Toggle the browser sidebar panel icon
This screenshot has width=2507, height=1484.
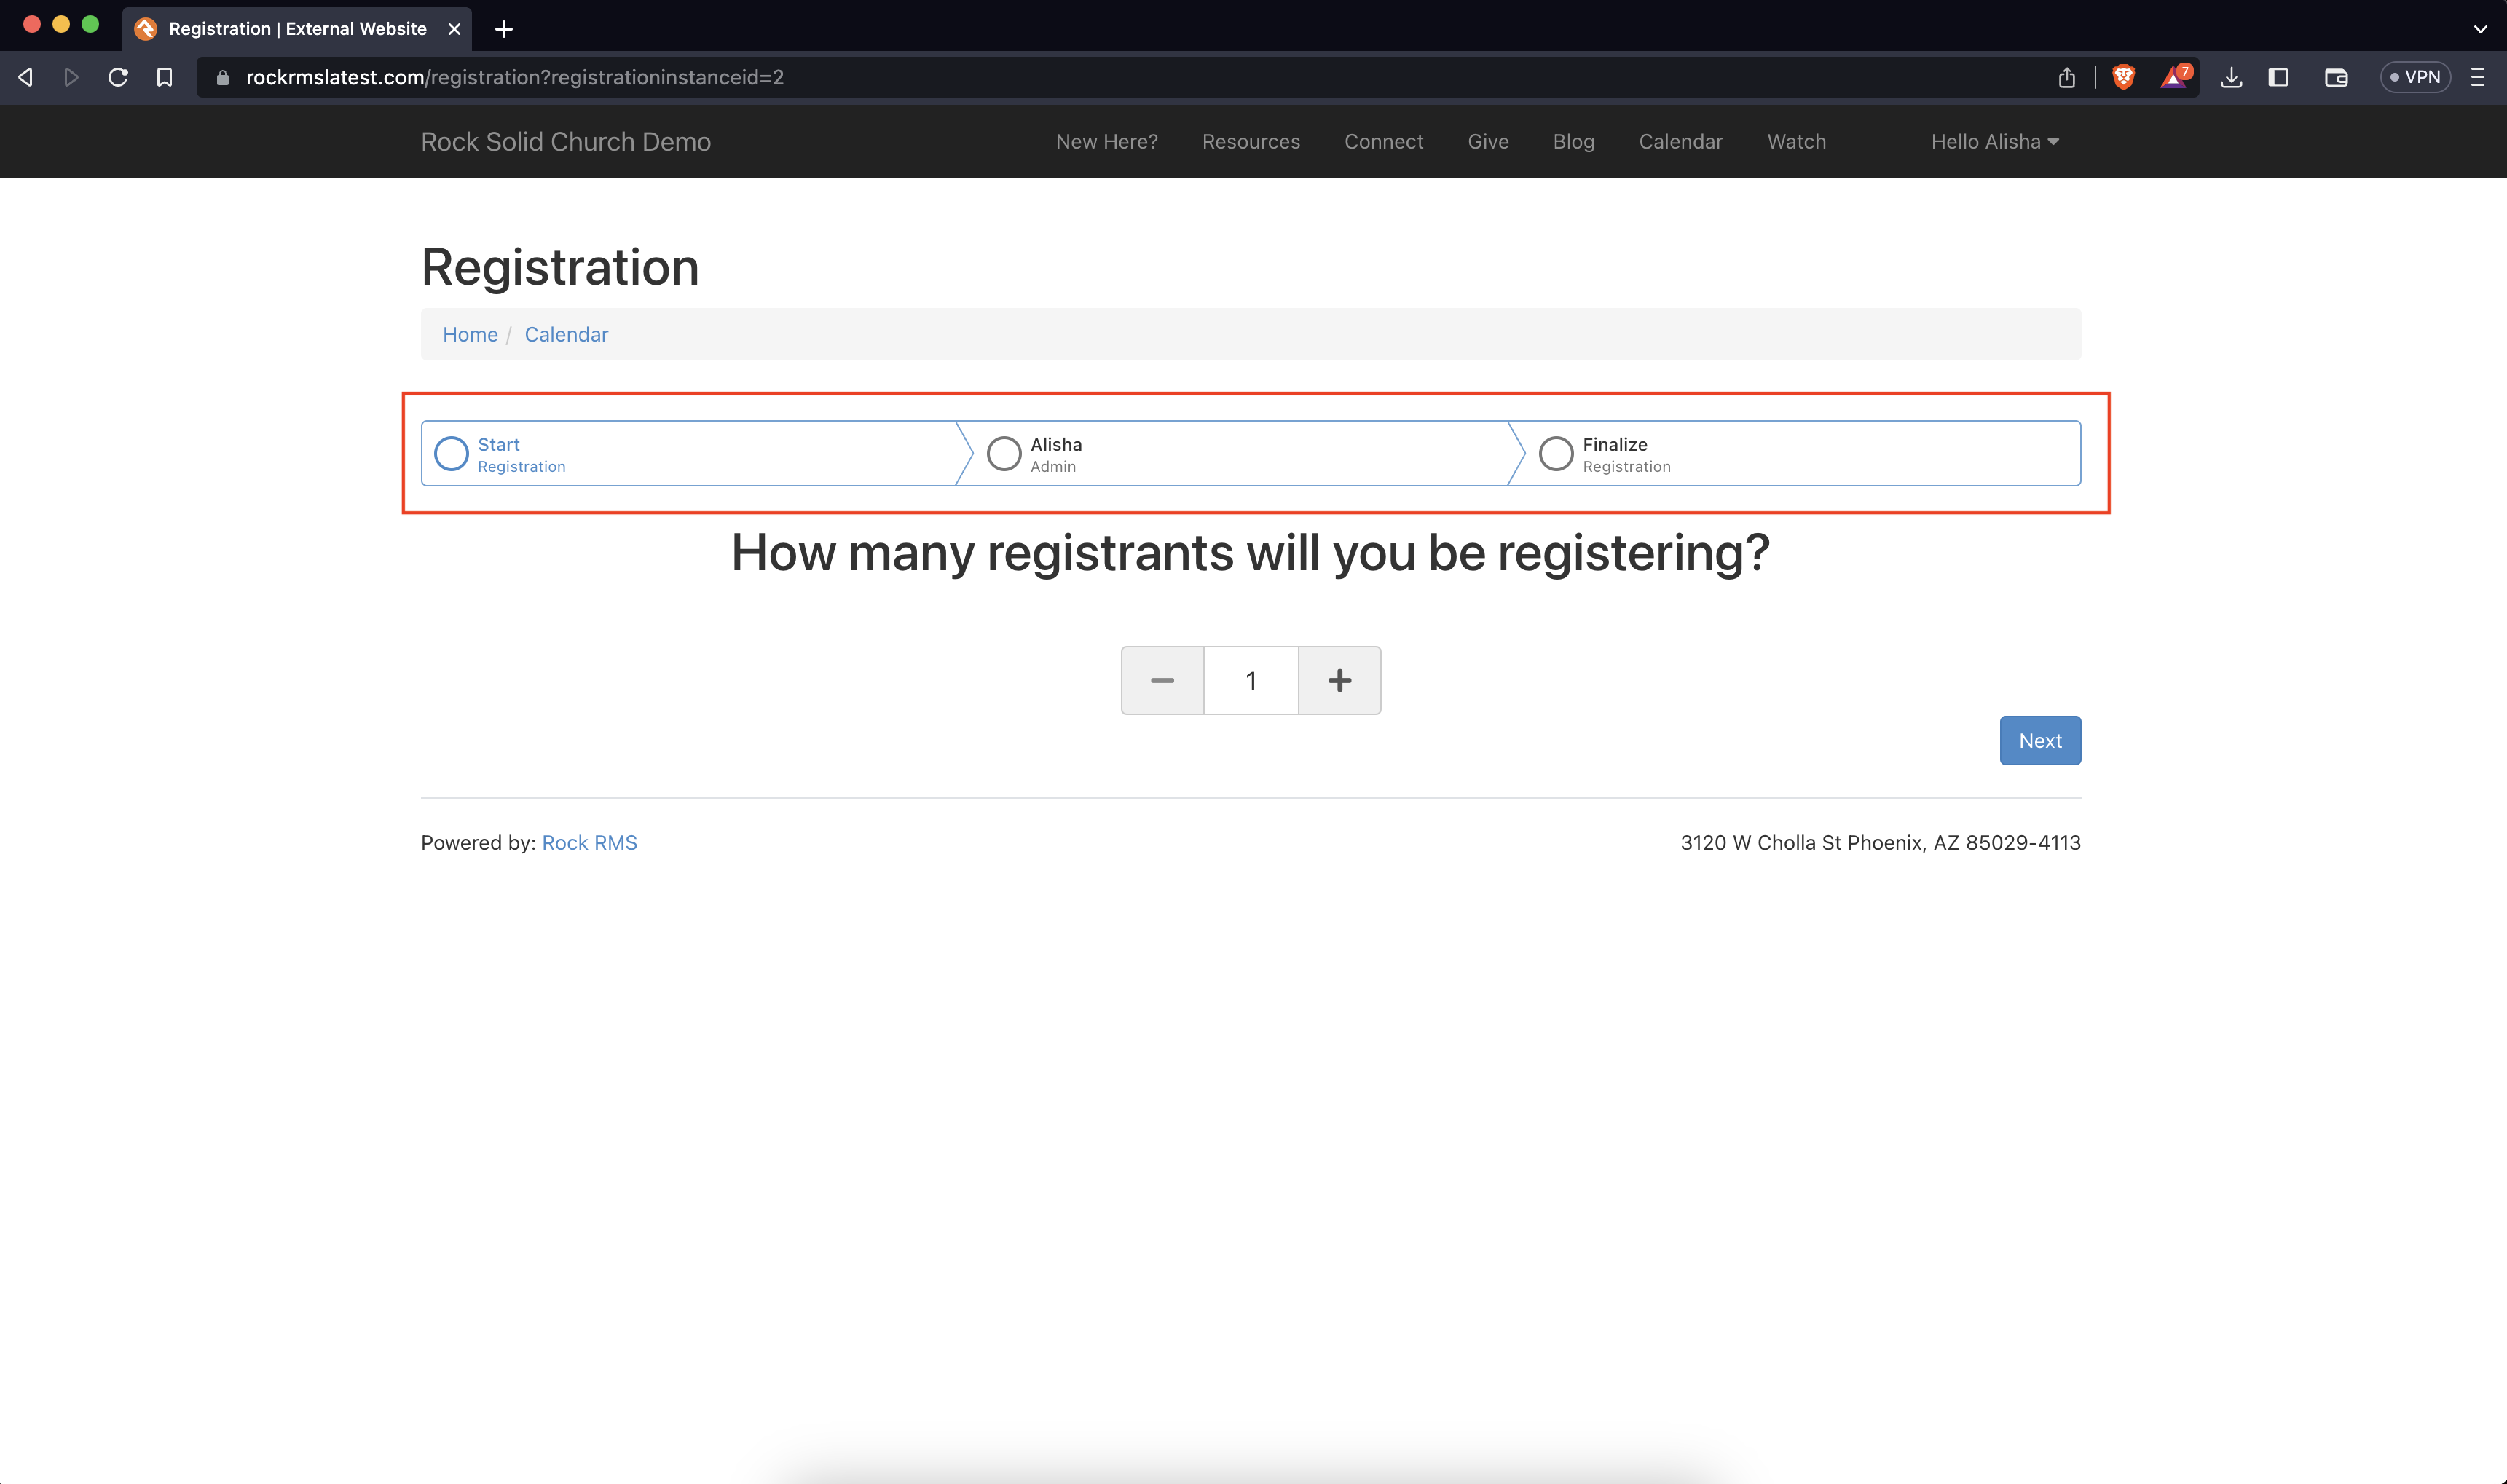click(x=2279, y=77)
